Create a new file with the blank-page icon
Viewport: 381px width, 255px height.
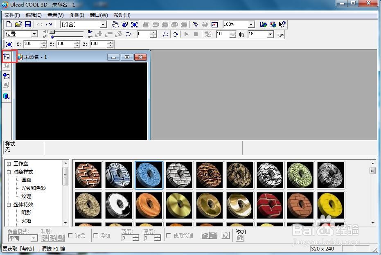click(9, 24)
